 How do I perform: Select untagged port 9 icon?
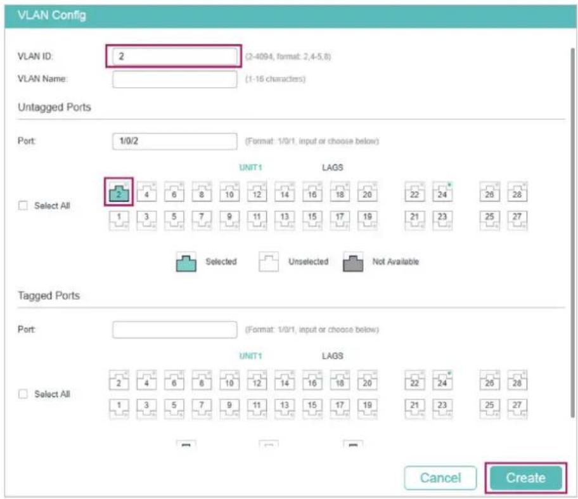(229, 221)
